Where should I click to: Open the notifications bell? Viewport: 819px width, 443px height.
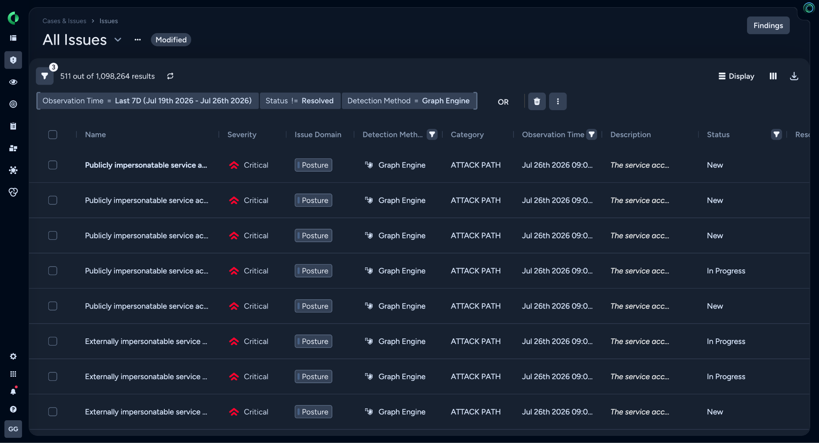[13, 392]
